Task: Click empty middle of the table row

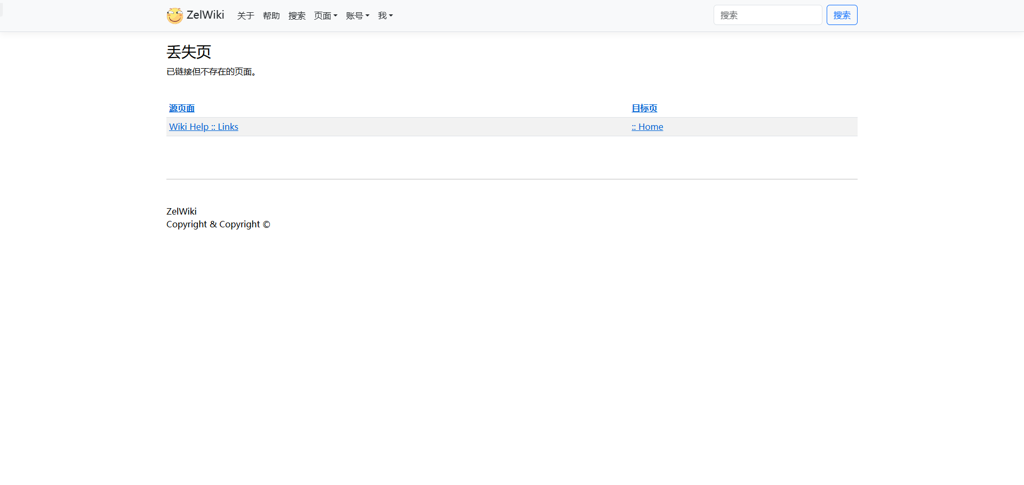Action: pos(427,127)
